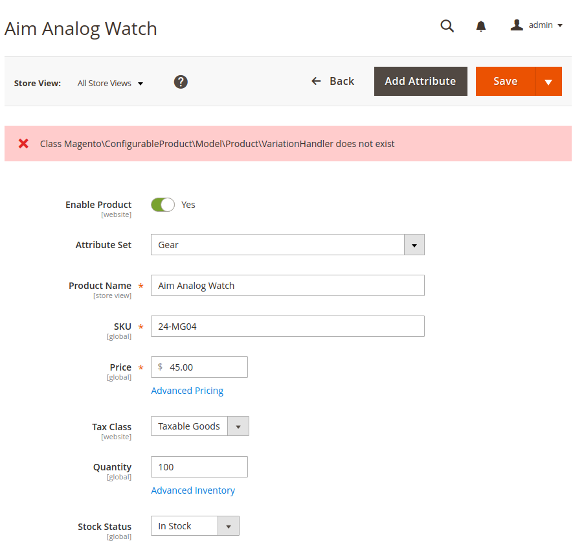Viewport: 573px width, 552px height.
Task: Open notifications bell icon
Action: click(481, 26)
